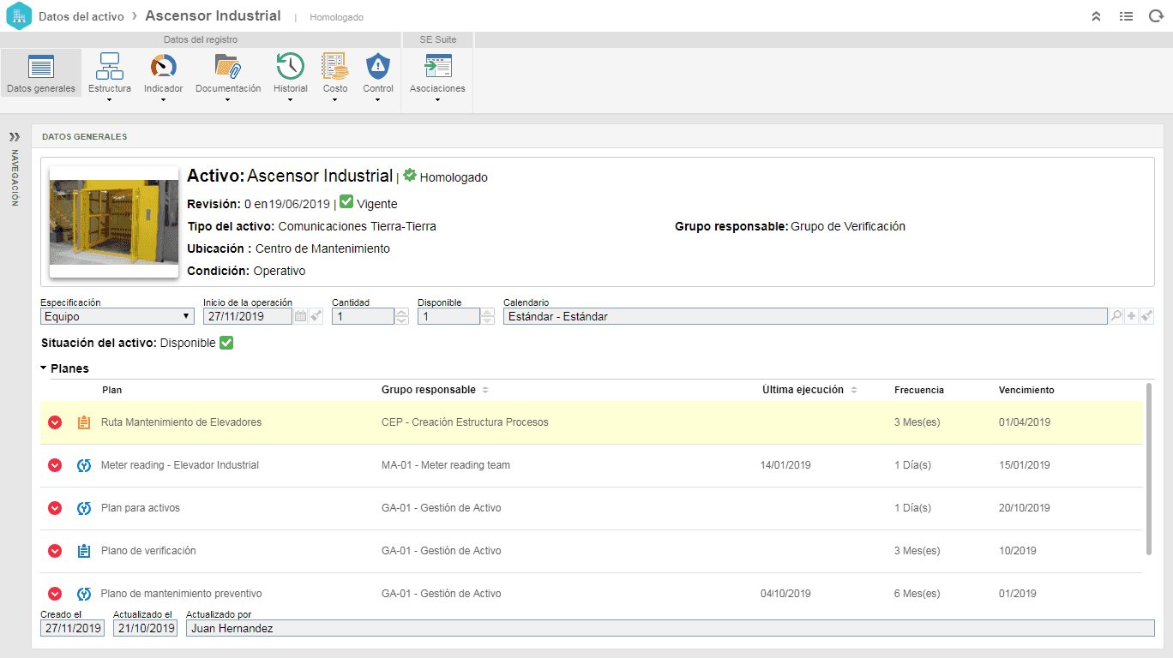Click Datos del activo breadcrumb
1173x658 pixels.
pyautogui.click(x=81, y=16)
